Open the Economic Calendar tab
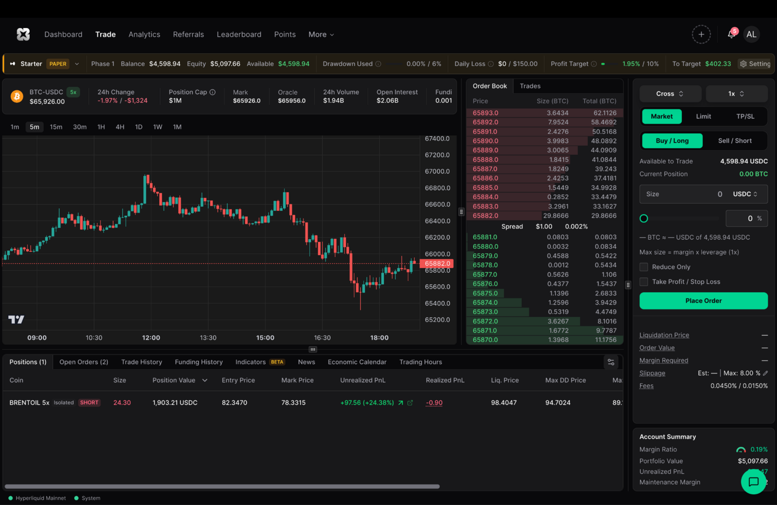This screenshot has width=777, height=505. point(357,362)
